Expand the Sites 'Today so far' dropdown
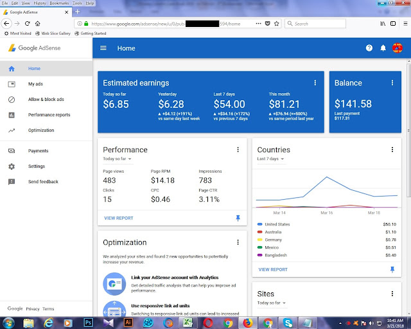 click(x=272, y=303)
